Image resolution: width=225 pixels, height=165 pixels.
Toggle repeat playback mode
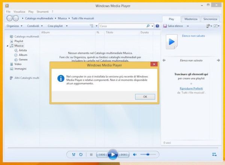click(81, 154)
